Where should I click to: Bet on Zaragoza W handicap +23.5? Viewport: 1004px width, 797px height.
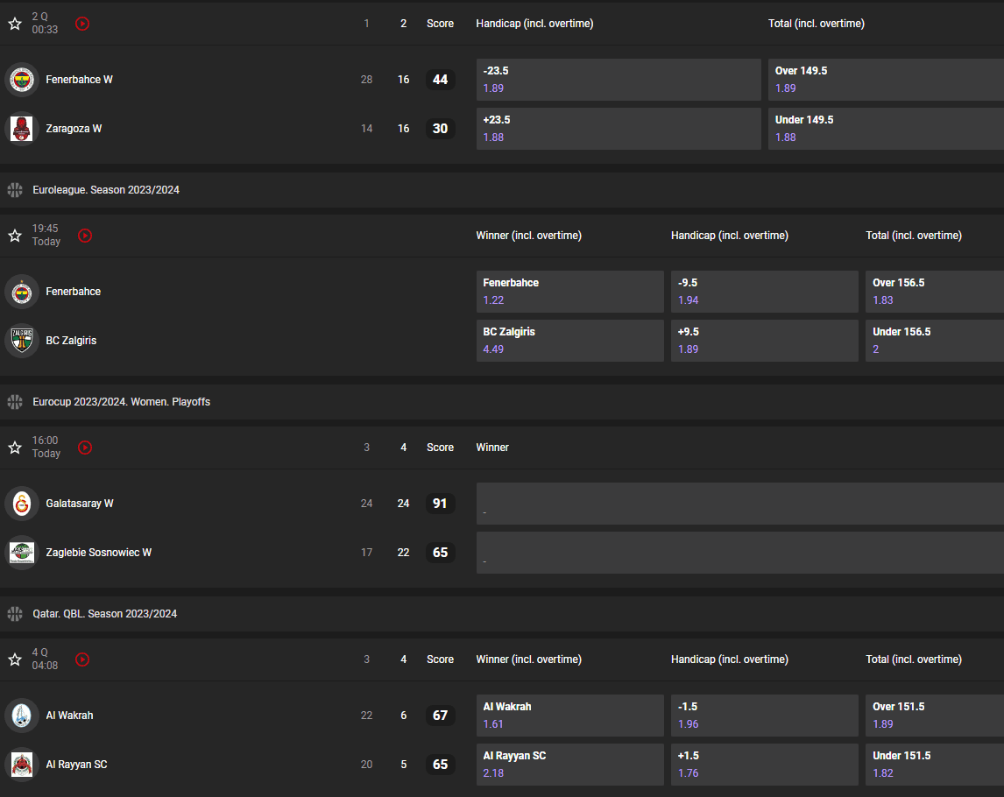coord(619,129)
